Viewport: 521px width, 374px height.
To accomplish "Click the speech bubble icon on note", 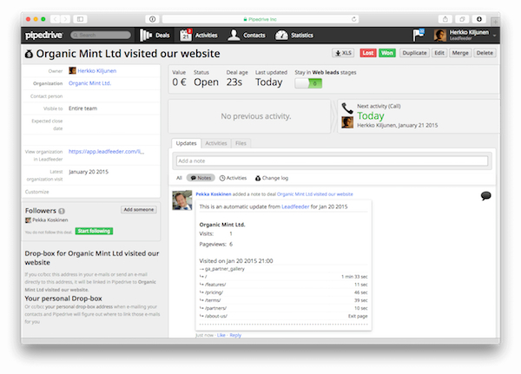I will click(485, 195).
